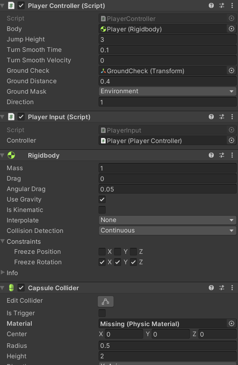Open presets for Rigidbody component
The width and height of the screenshot is (238, 365).
222,155
